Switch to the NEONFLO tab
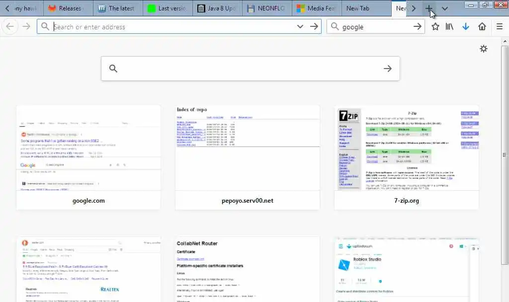 pyautogui.click(x=267, y=8)
